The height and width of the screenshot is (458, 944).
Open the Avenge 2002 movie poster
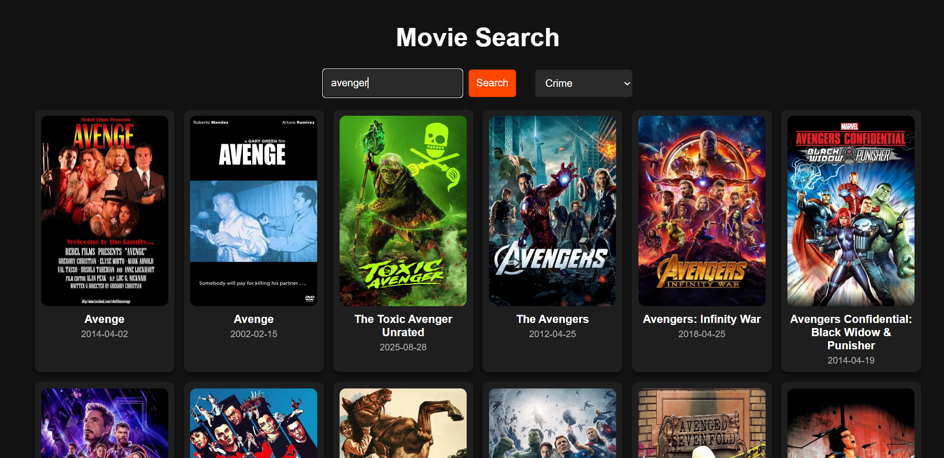[x=254, y=211]
